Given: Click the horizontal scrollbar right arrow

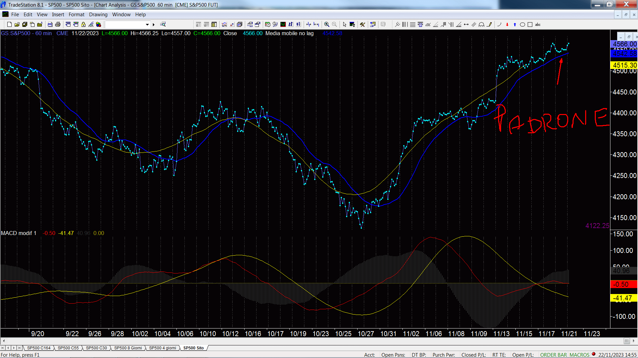Looking at the screenshot, I should click(634, 341).
